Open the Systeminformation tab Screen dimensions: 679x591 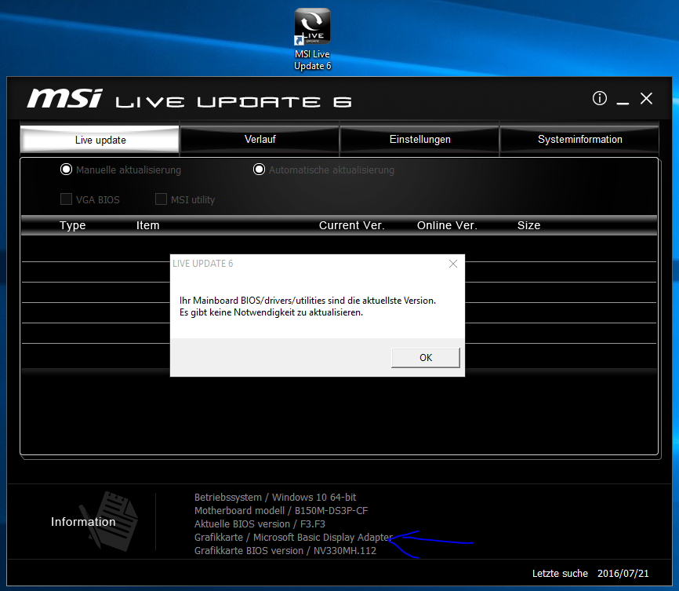[x=579, y=139]
